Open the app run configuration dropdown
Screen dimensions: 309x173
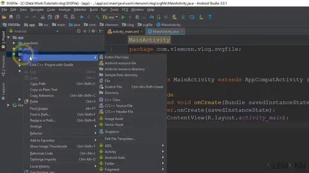(111, 17)
